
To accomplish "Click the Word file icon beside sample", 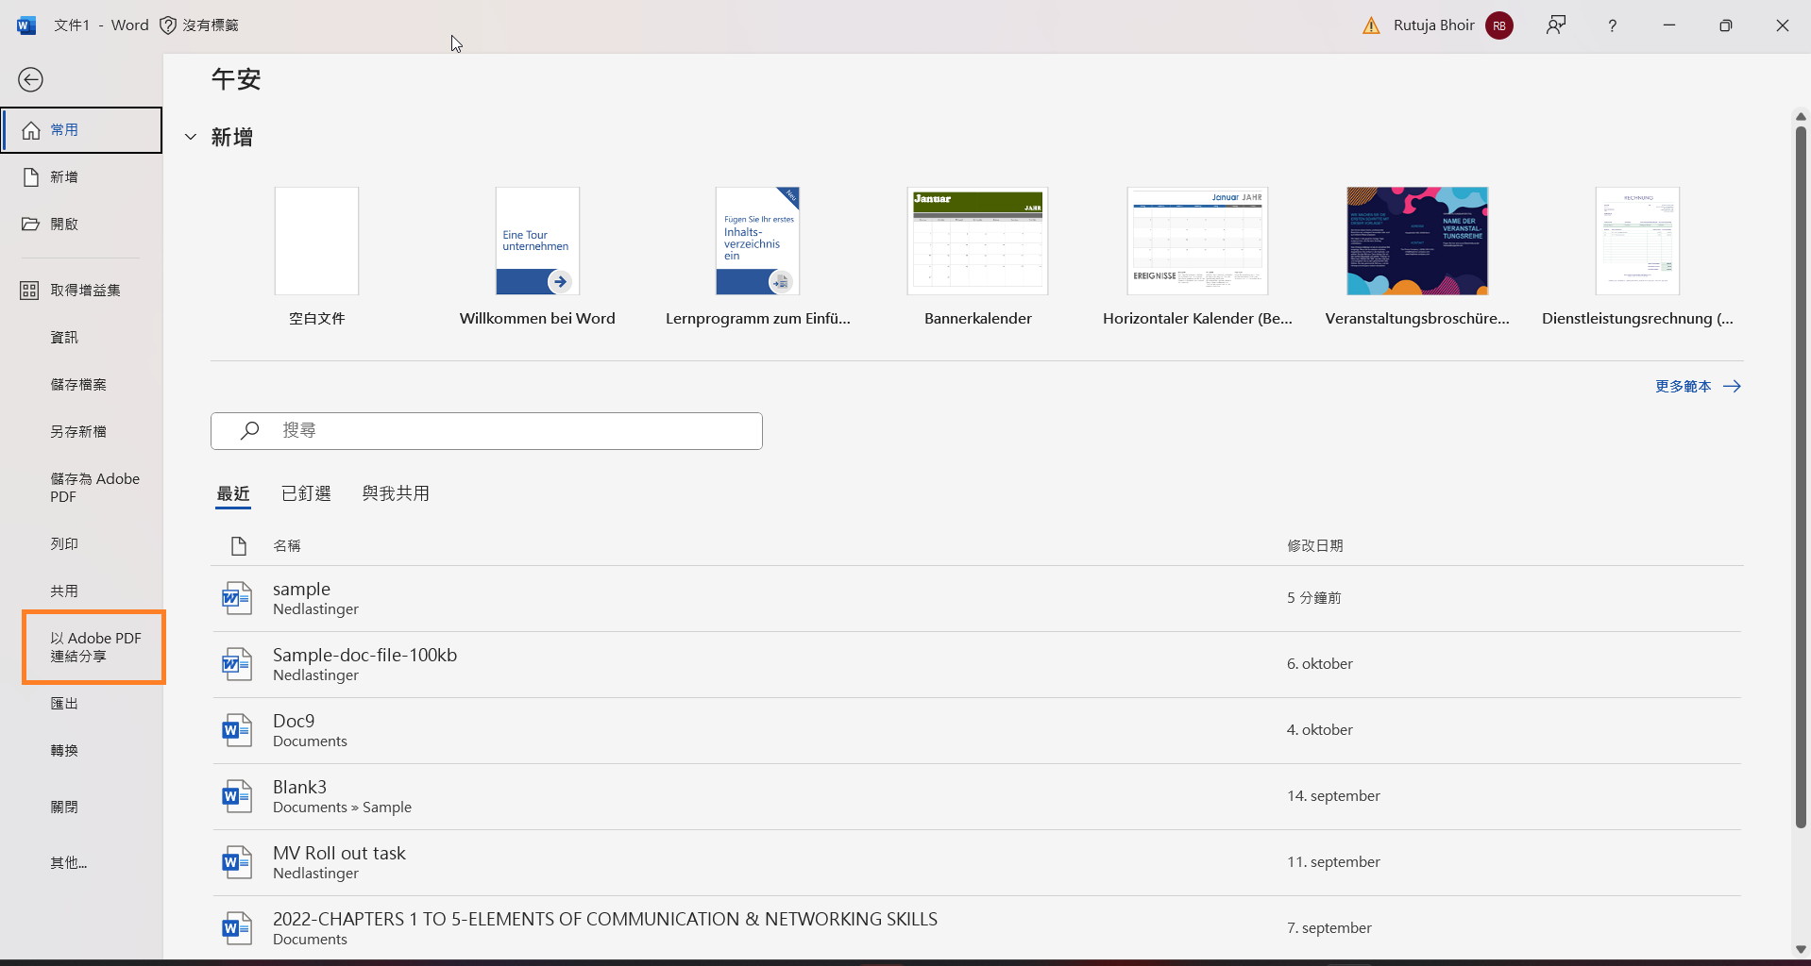I will pyautogui.click(x=236, y=599).
